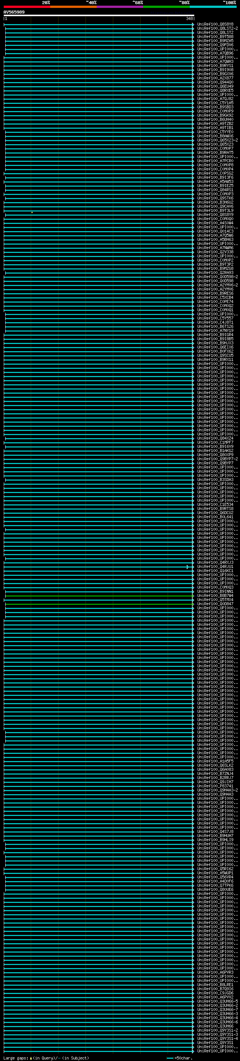Screen dimensions: 240x1061
Task: Select hit label UniRef100_Q5TMX4
Action: pos(215,600)
